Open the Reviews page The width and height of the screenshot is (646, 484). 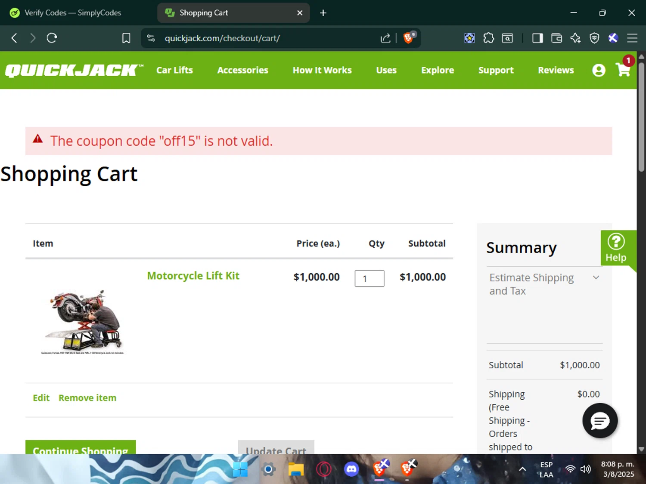[x=556, y=70]
